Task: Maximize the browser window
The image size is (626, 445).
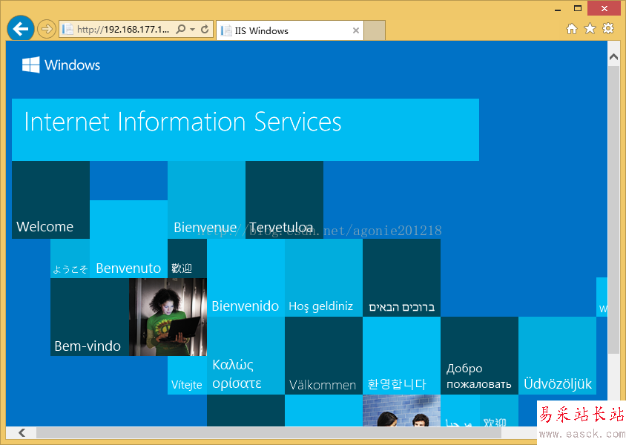Action: click(578, 8)
